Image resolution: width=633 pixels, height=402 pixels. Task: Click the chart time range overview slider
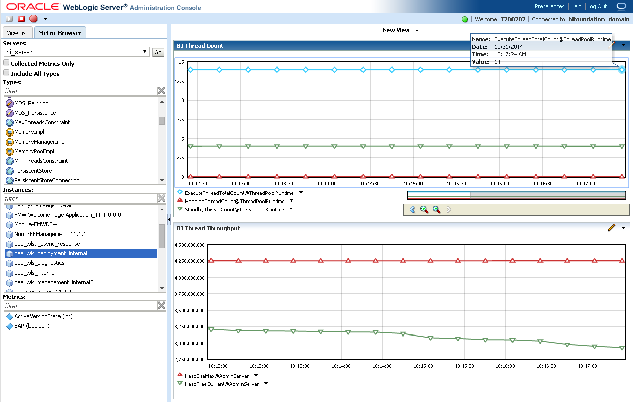[517, 195]
